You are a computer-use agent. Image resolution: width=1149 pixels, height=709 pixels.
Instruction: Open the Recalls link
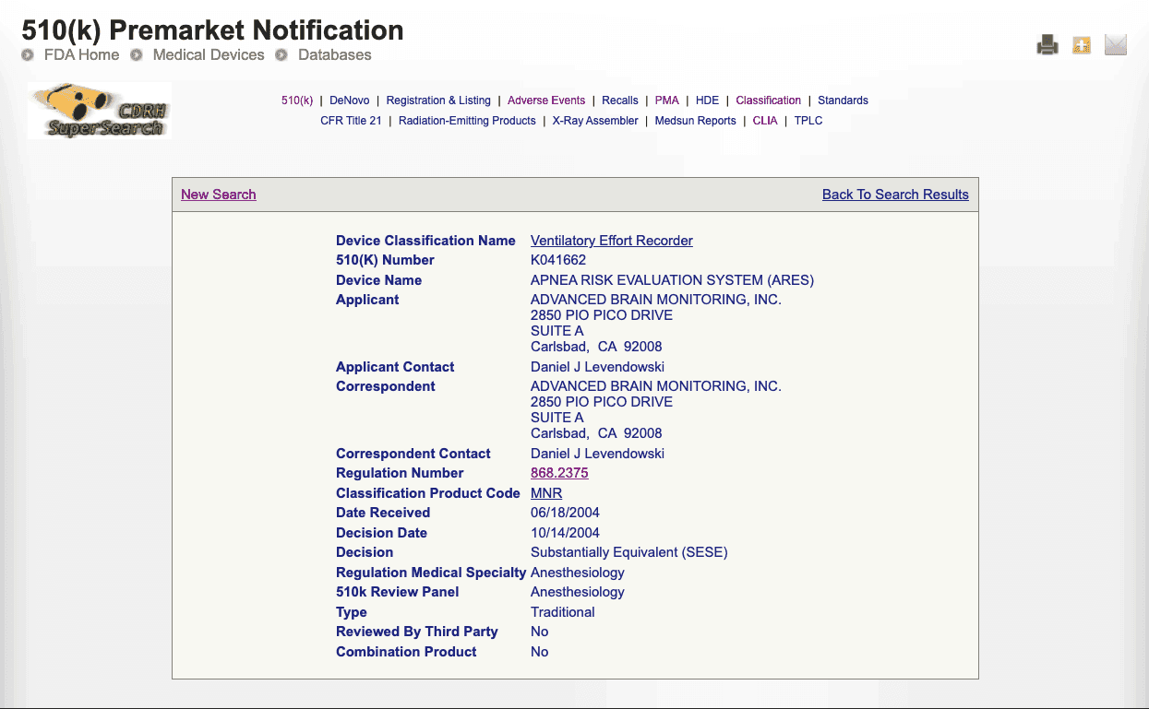(x=620, y=100)
